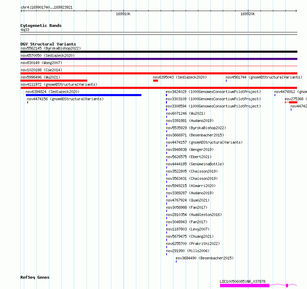Open nsv5949215 (Almarri2020) label
This screenshot has height=289, width=307.
click(x=191, y=186)
